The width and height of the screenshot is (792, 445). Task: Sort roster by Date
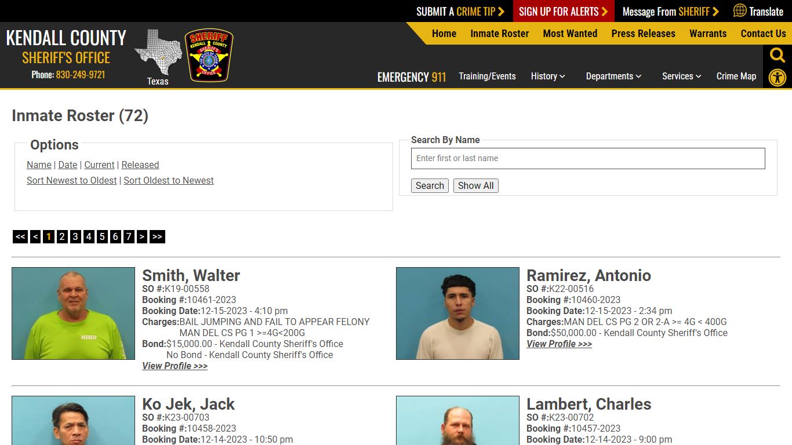[x=68, y=165]
